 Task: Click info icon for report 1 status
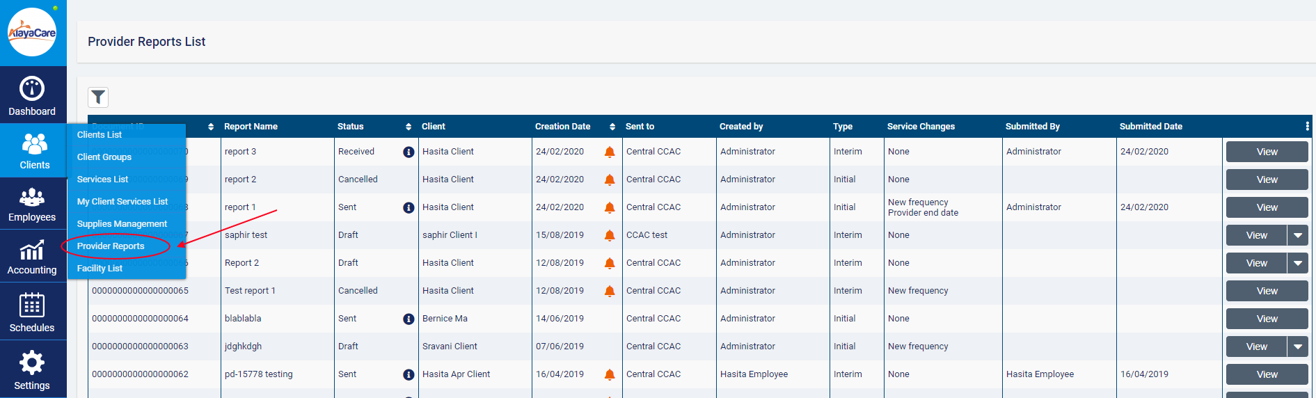409,207
